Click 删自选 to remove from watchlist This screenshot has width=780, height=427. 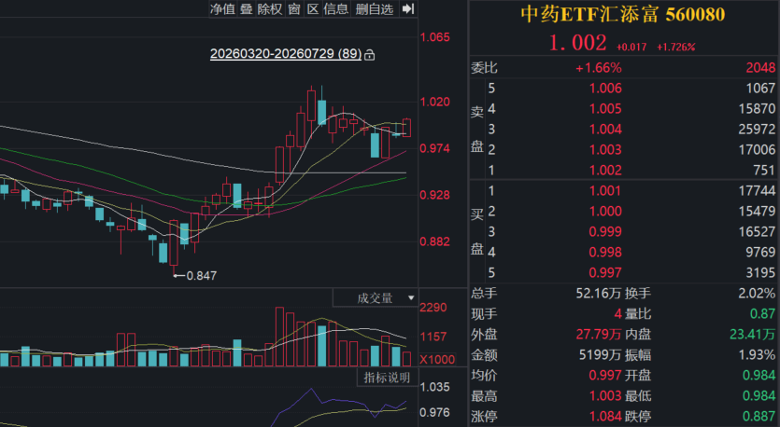(375, 9)
